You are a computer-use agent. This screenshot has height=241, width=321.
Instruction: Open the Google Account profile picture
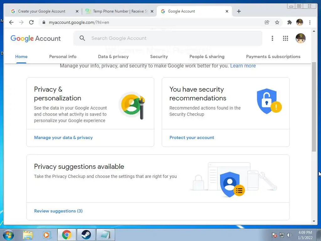point(301,38)
